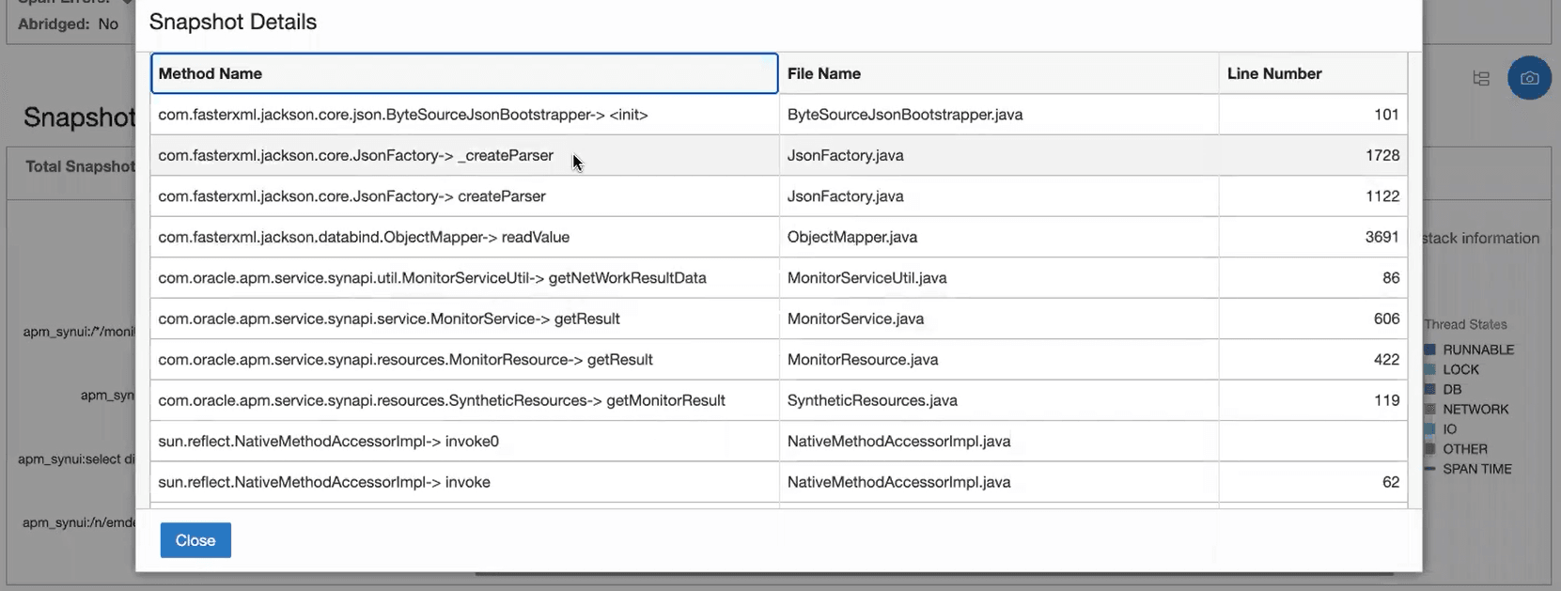Select NativeMethodAccessorImpl invoke0 method row
The image size is (1561, 591).
328,442
